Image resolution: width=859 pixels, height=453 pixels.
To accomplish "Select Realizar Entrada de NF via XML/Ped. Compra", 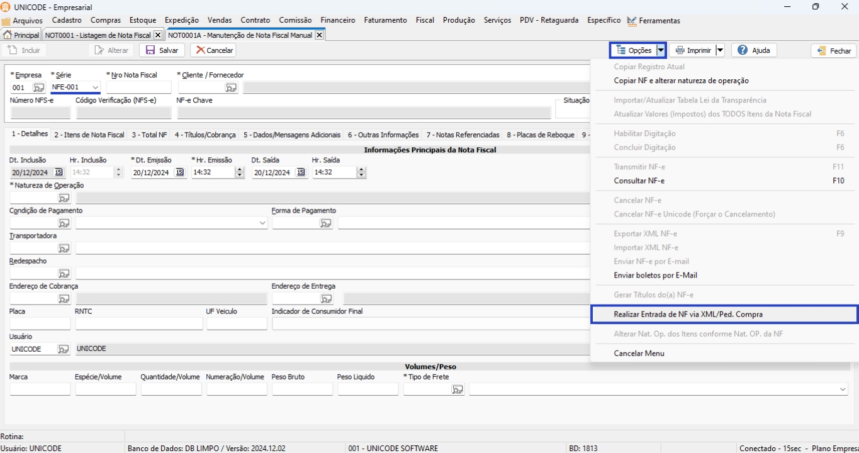I will point(688,315).
